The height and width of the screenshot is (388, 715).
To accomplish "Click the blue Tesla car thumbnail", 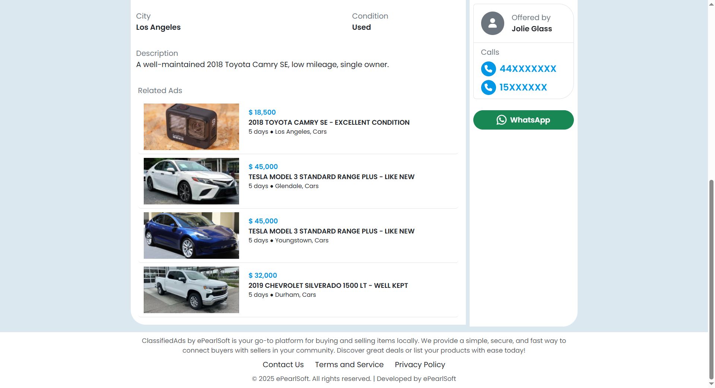I will (191, 235).
